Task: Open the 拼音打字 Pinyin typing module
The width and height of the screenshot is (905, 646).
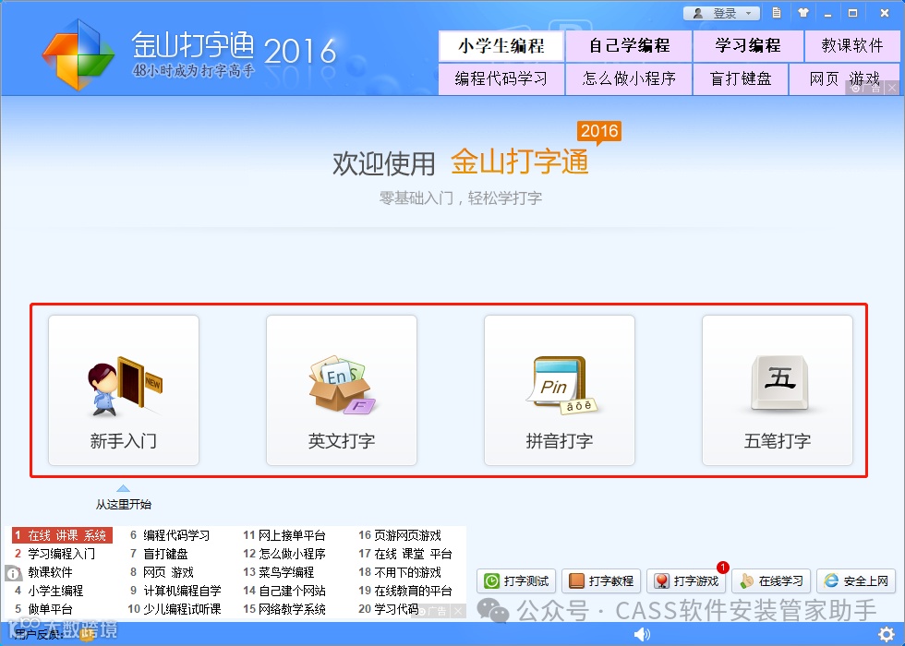Action: (560, 389)
